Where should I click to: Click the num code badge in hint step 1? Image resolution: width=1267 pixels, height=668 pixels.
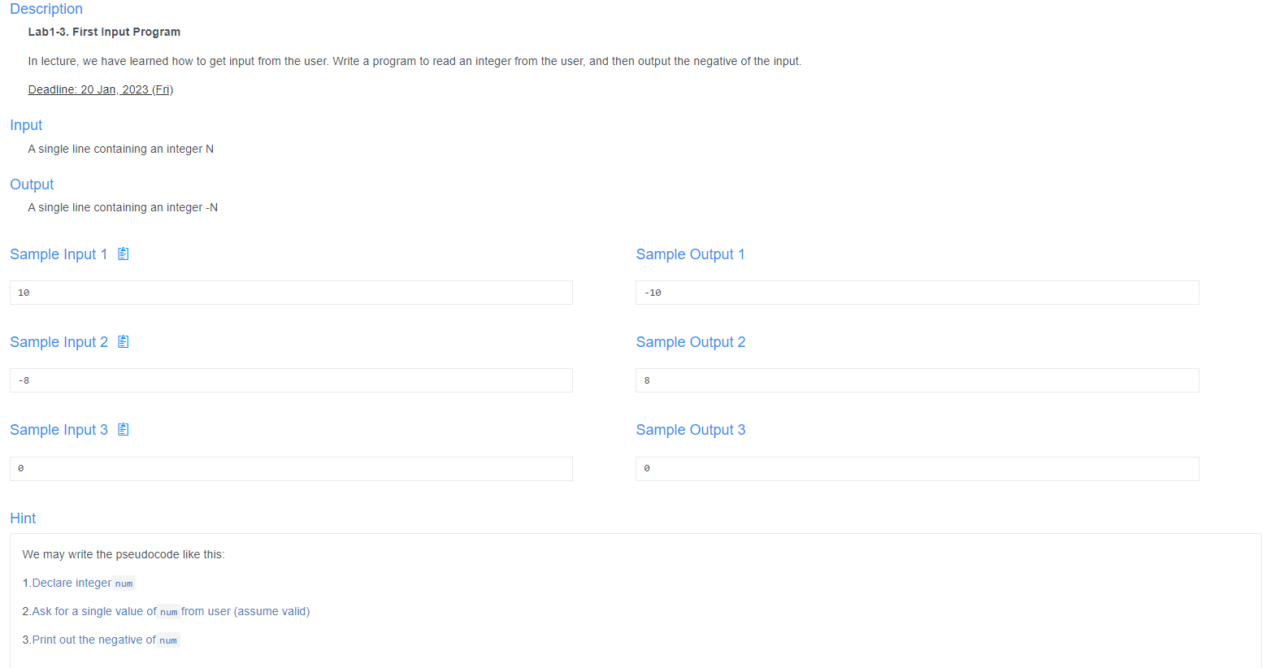point(124,583)
